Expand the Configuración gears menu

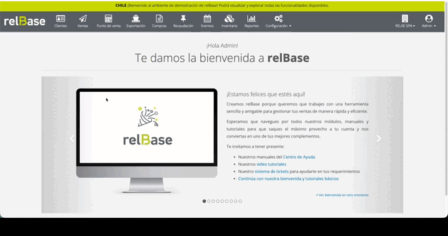(x=279, y=21)
